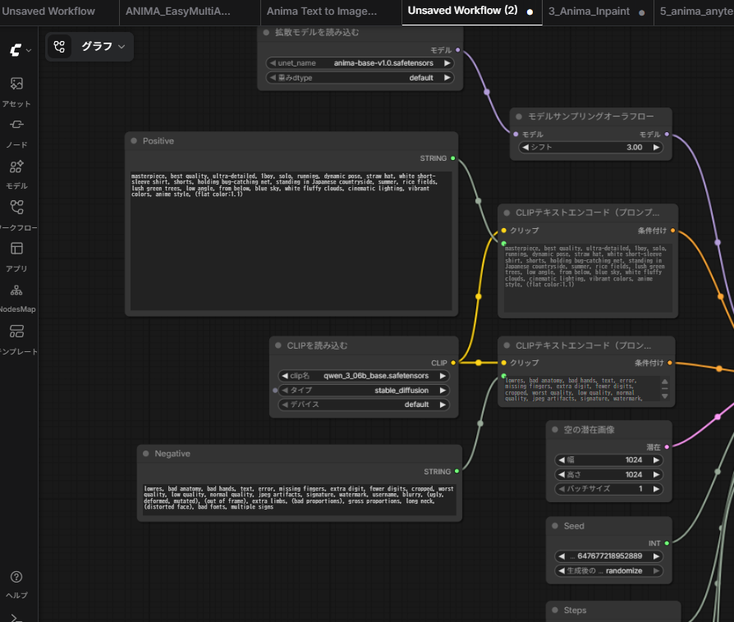Click the Positive node STRING output port

pyautogui.click(x=452, y=158)
